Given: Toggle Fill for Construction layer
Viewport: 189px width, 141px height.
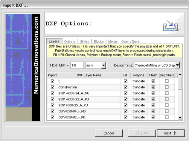Looking at the screenshot, I should [125, 87].
